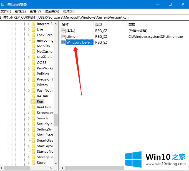
Task: Expand the StorageSe key
Action: 29,157
